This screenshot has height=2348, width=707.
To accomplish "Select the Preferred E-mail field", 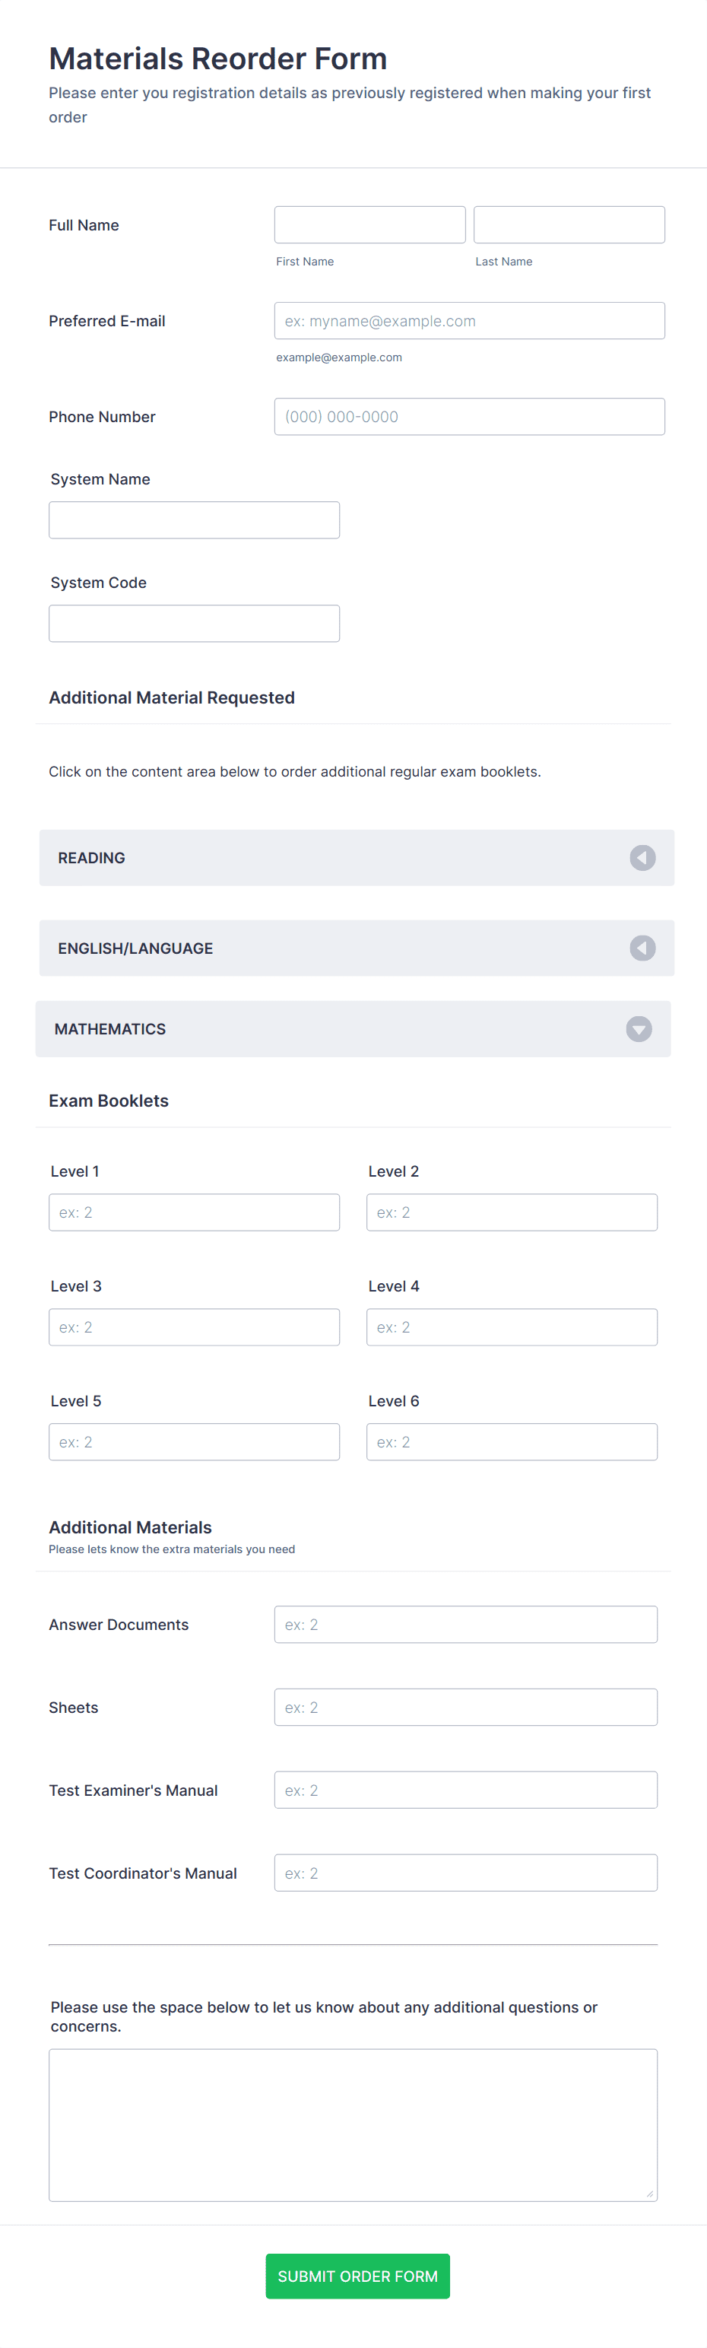I will coord(469,320).
